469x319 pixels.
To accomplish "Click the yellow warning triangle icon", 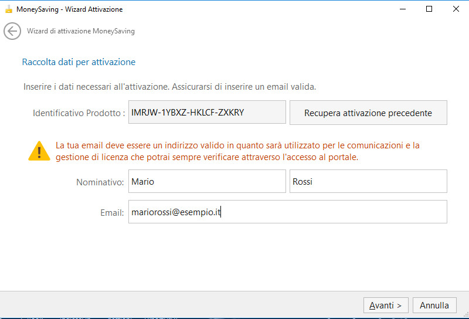I will [x=39, y=151].
